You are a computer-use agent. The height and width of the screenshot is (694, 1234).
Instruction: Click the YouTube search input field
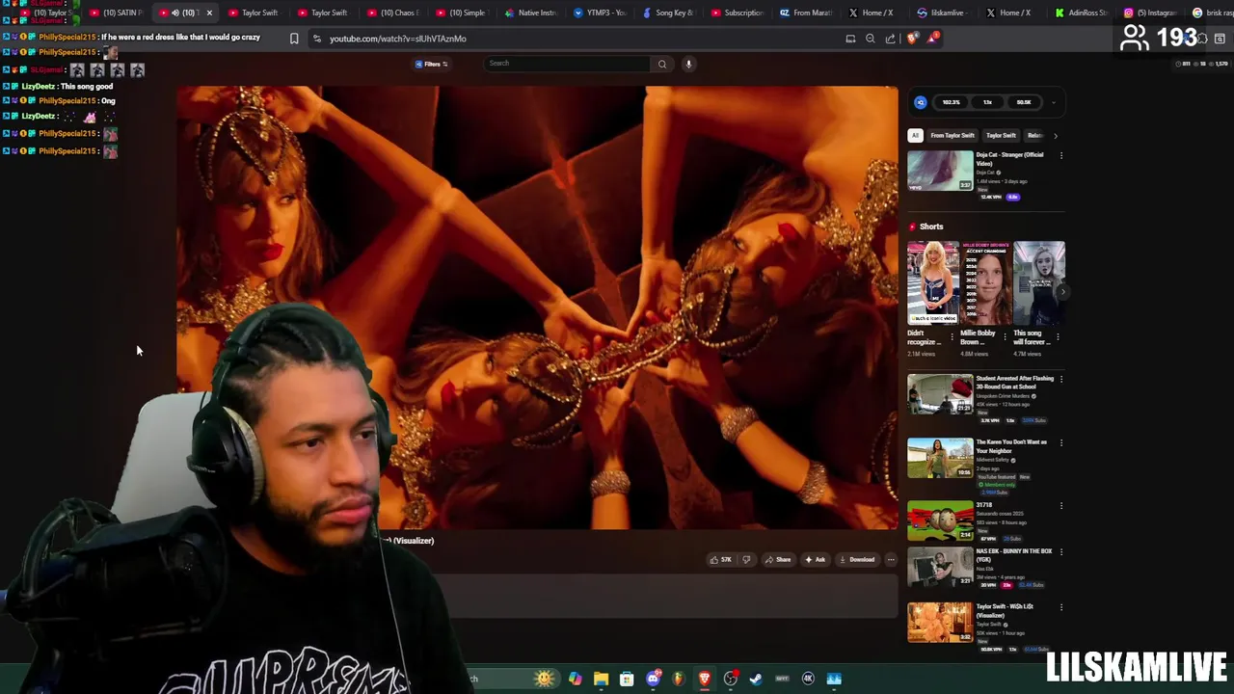pos(567,64)
